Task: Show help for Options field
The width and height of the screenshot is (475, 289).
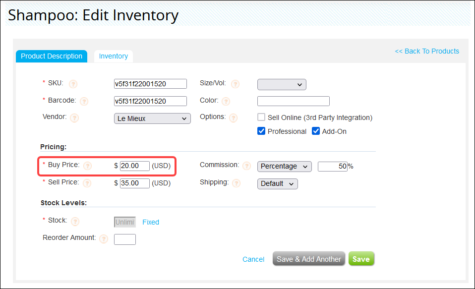Action: [x=233, y=118]
